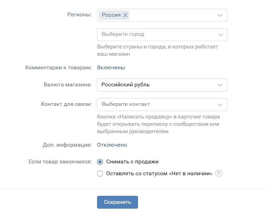266x216 pixels.
Task: Click the chevron arrow in the contact selector
Action: (220, 105)
